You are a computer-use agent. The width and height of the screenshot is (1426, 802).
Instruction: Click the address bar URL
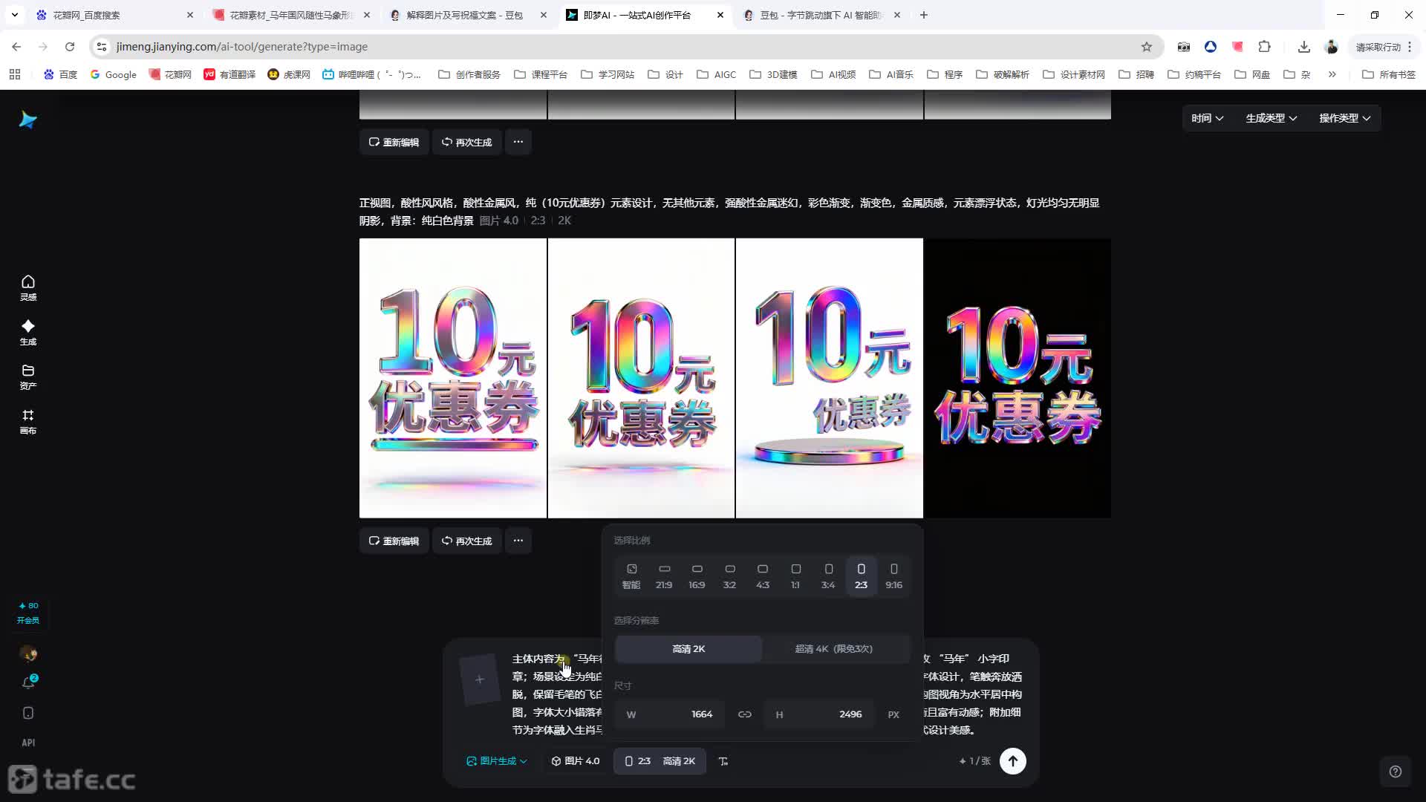pyautogui.click(x=242, y=47)
